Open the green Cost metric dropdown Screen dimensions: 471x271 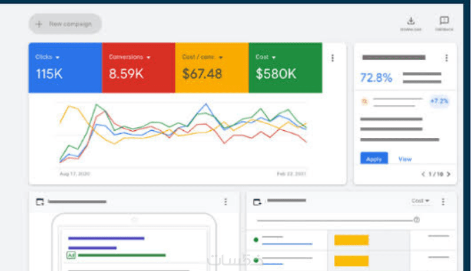[x=266, y=57]
